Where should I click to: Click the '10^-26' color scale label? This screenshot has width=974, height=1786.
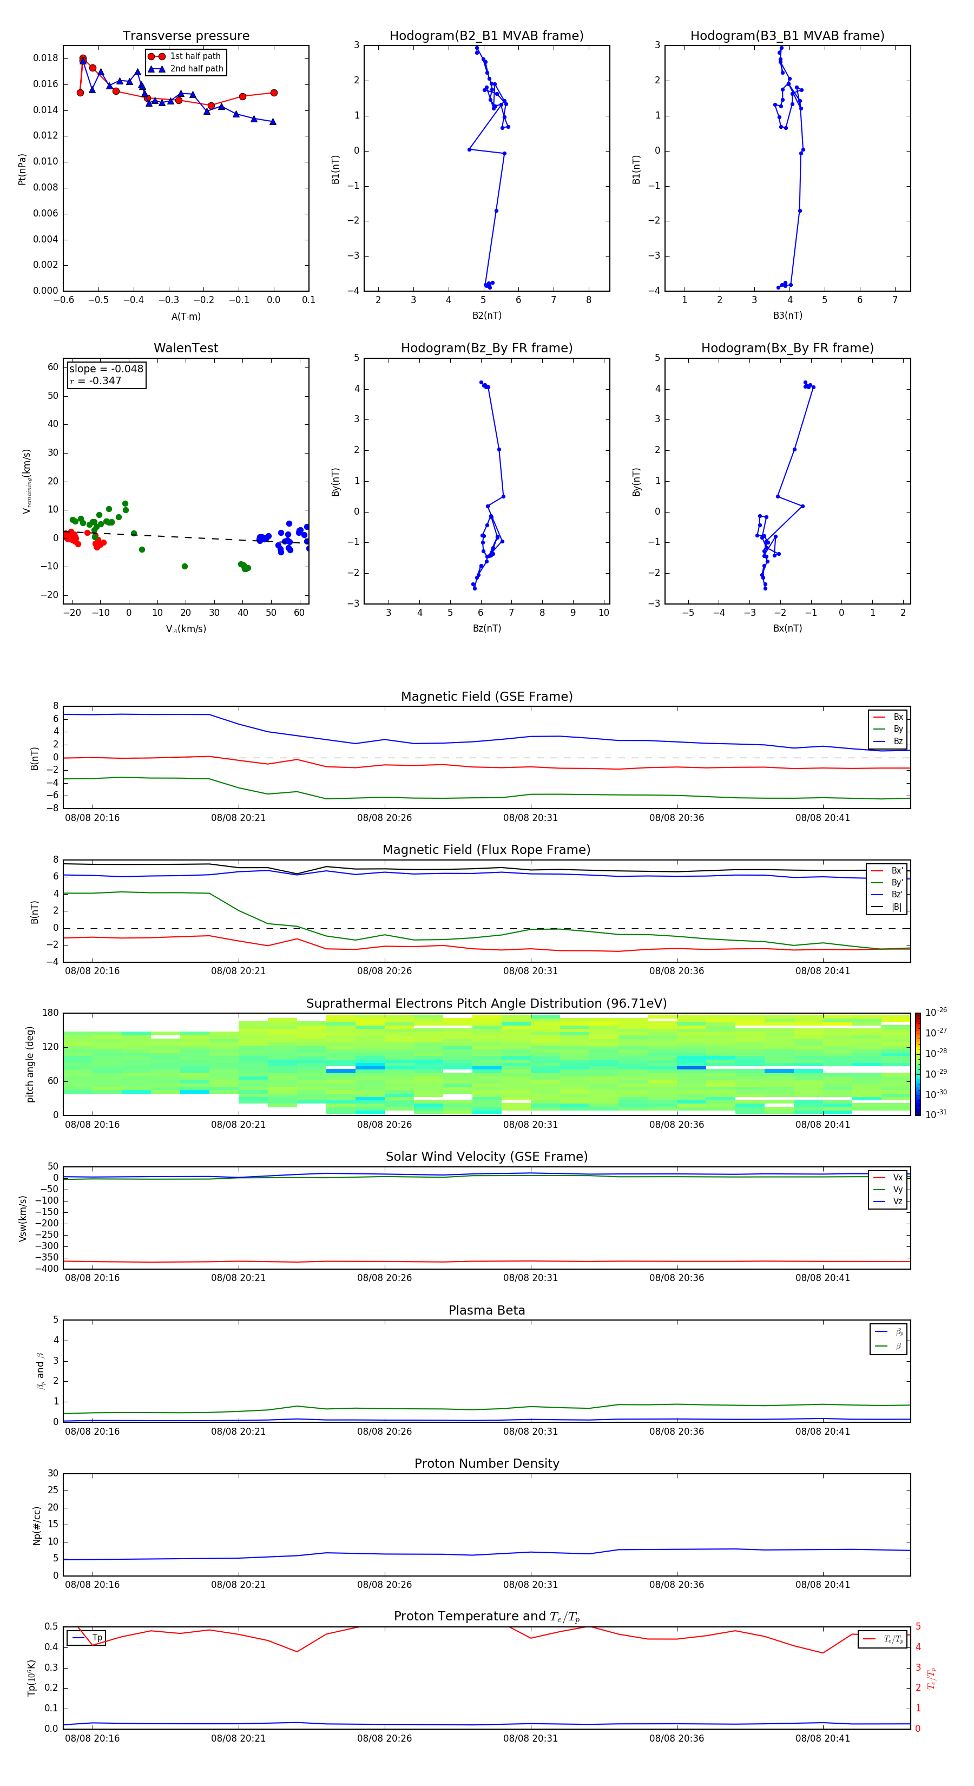point(936,1012)
